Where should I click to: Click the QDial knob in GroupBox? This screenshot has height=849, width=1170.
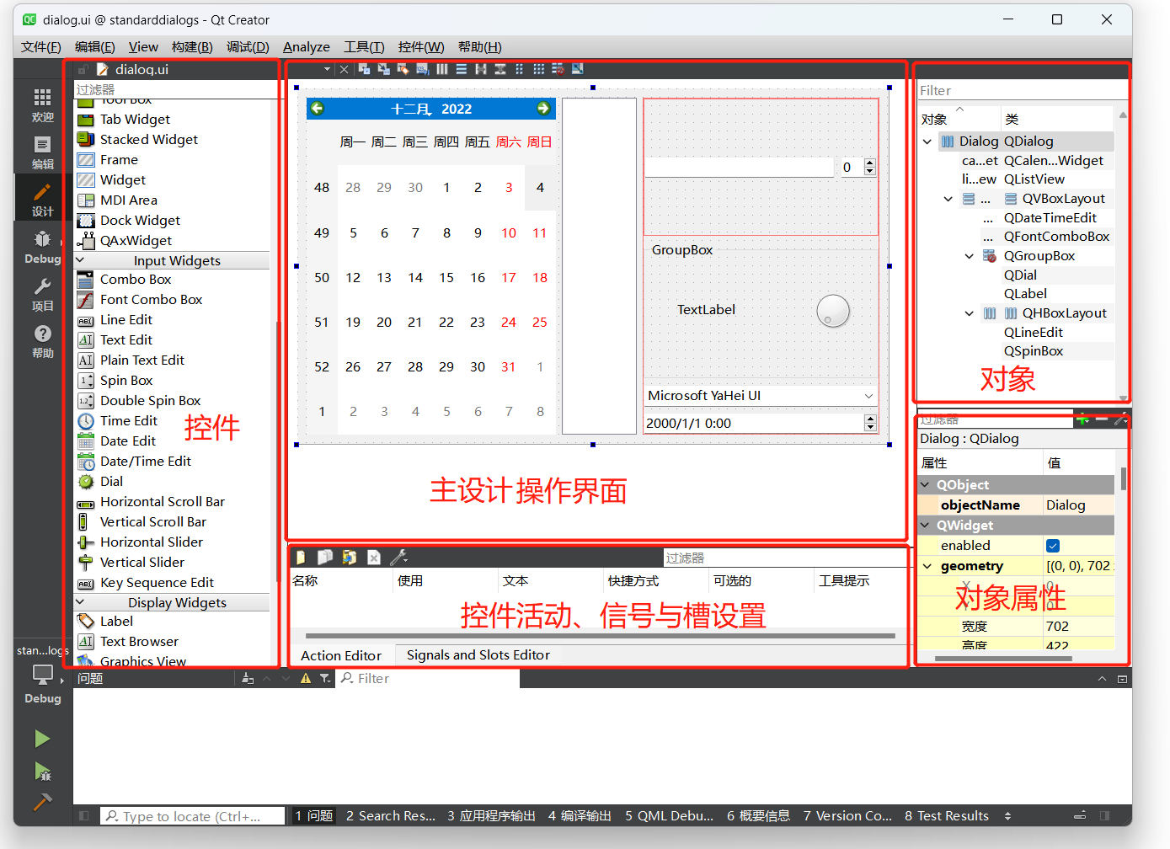833,311
